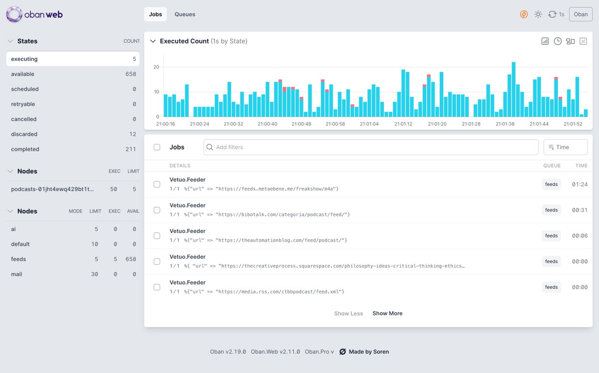Filter by discarded state
The width and height of the screenshot is (599, 373).
click(x=73, y=134)
